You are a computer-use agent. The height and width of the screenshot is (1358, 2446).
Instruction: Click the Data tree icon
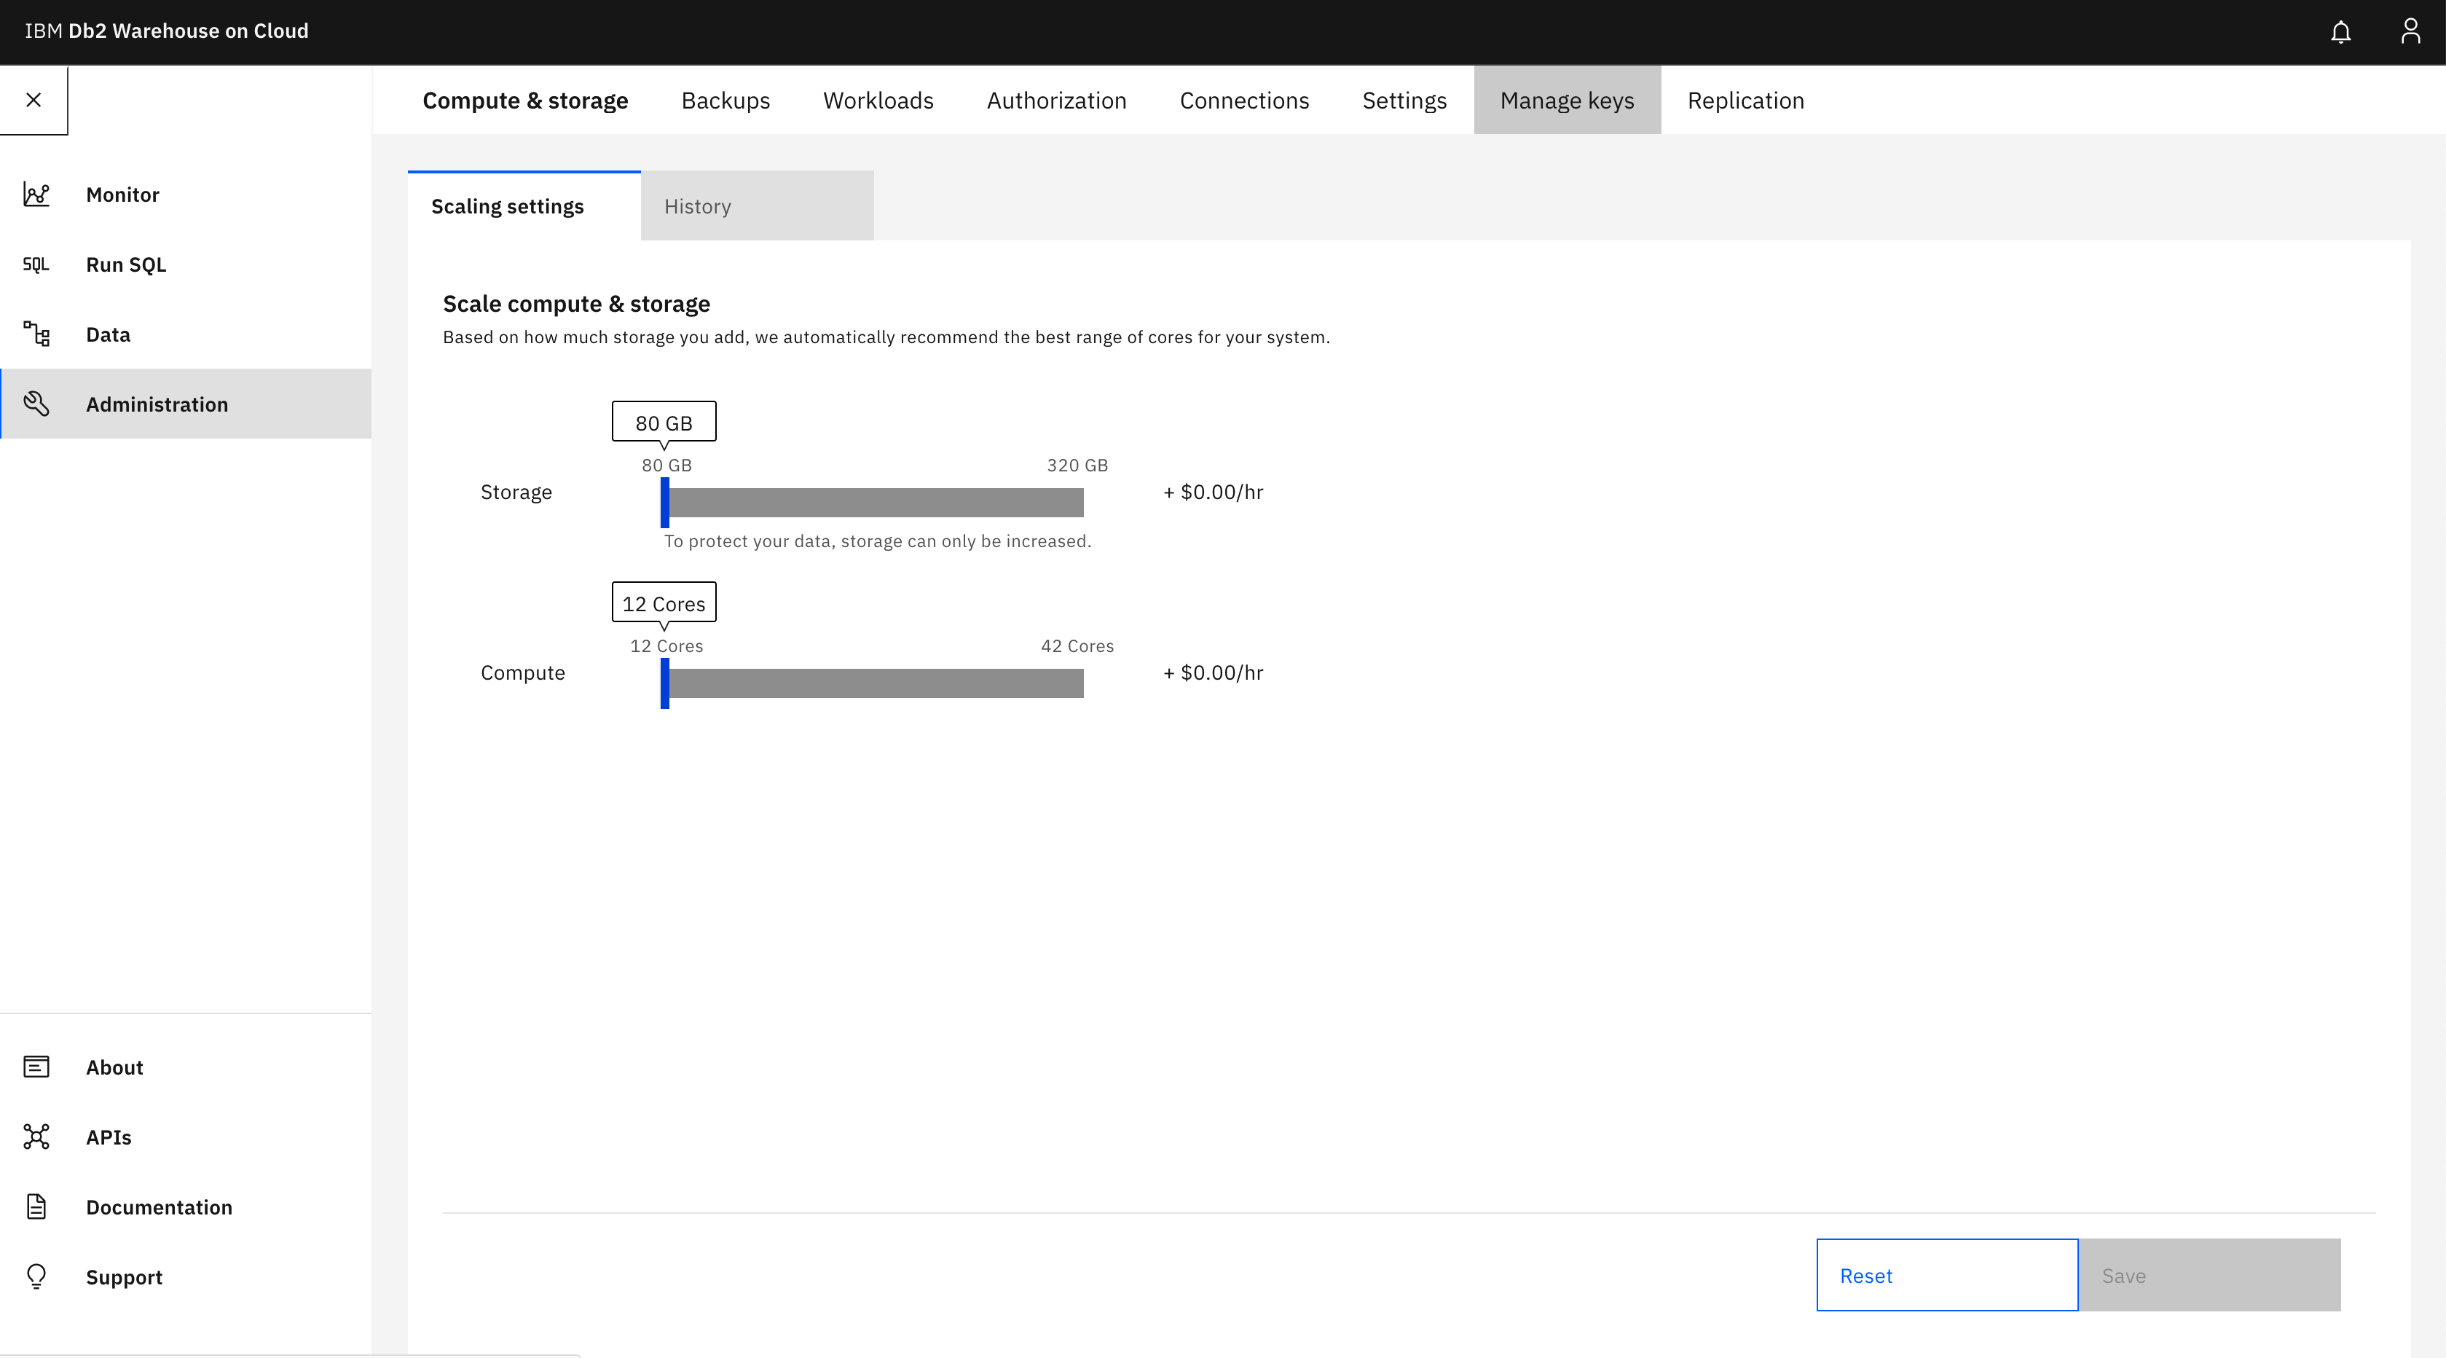coord(36,334)
